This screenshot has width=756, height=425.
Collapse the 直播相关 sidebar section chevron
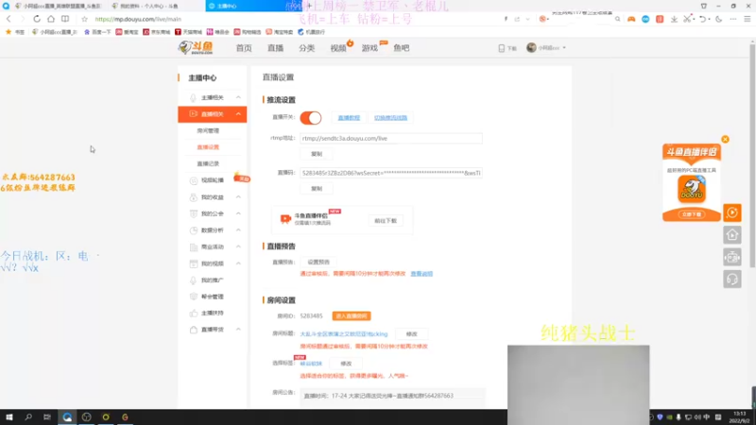238,113
